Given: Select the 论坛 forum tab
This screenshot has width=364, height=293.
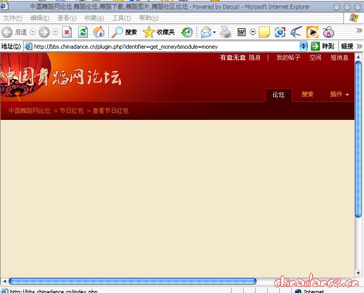Looking at the screenshot, I should pyautogui.click(x=278, y=95).
